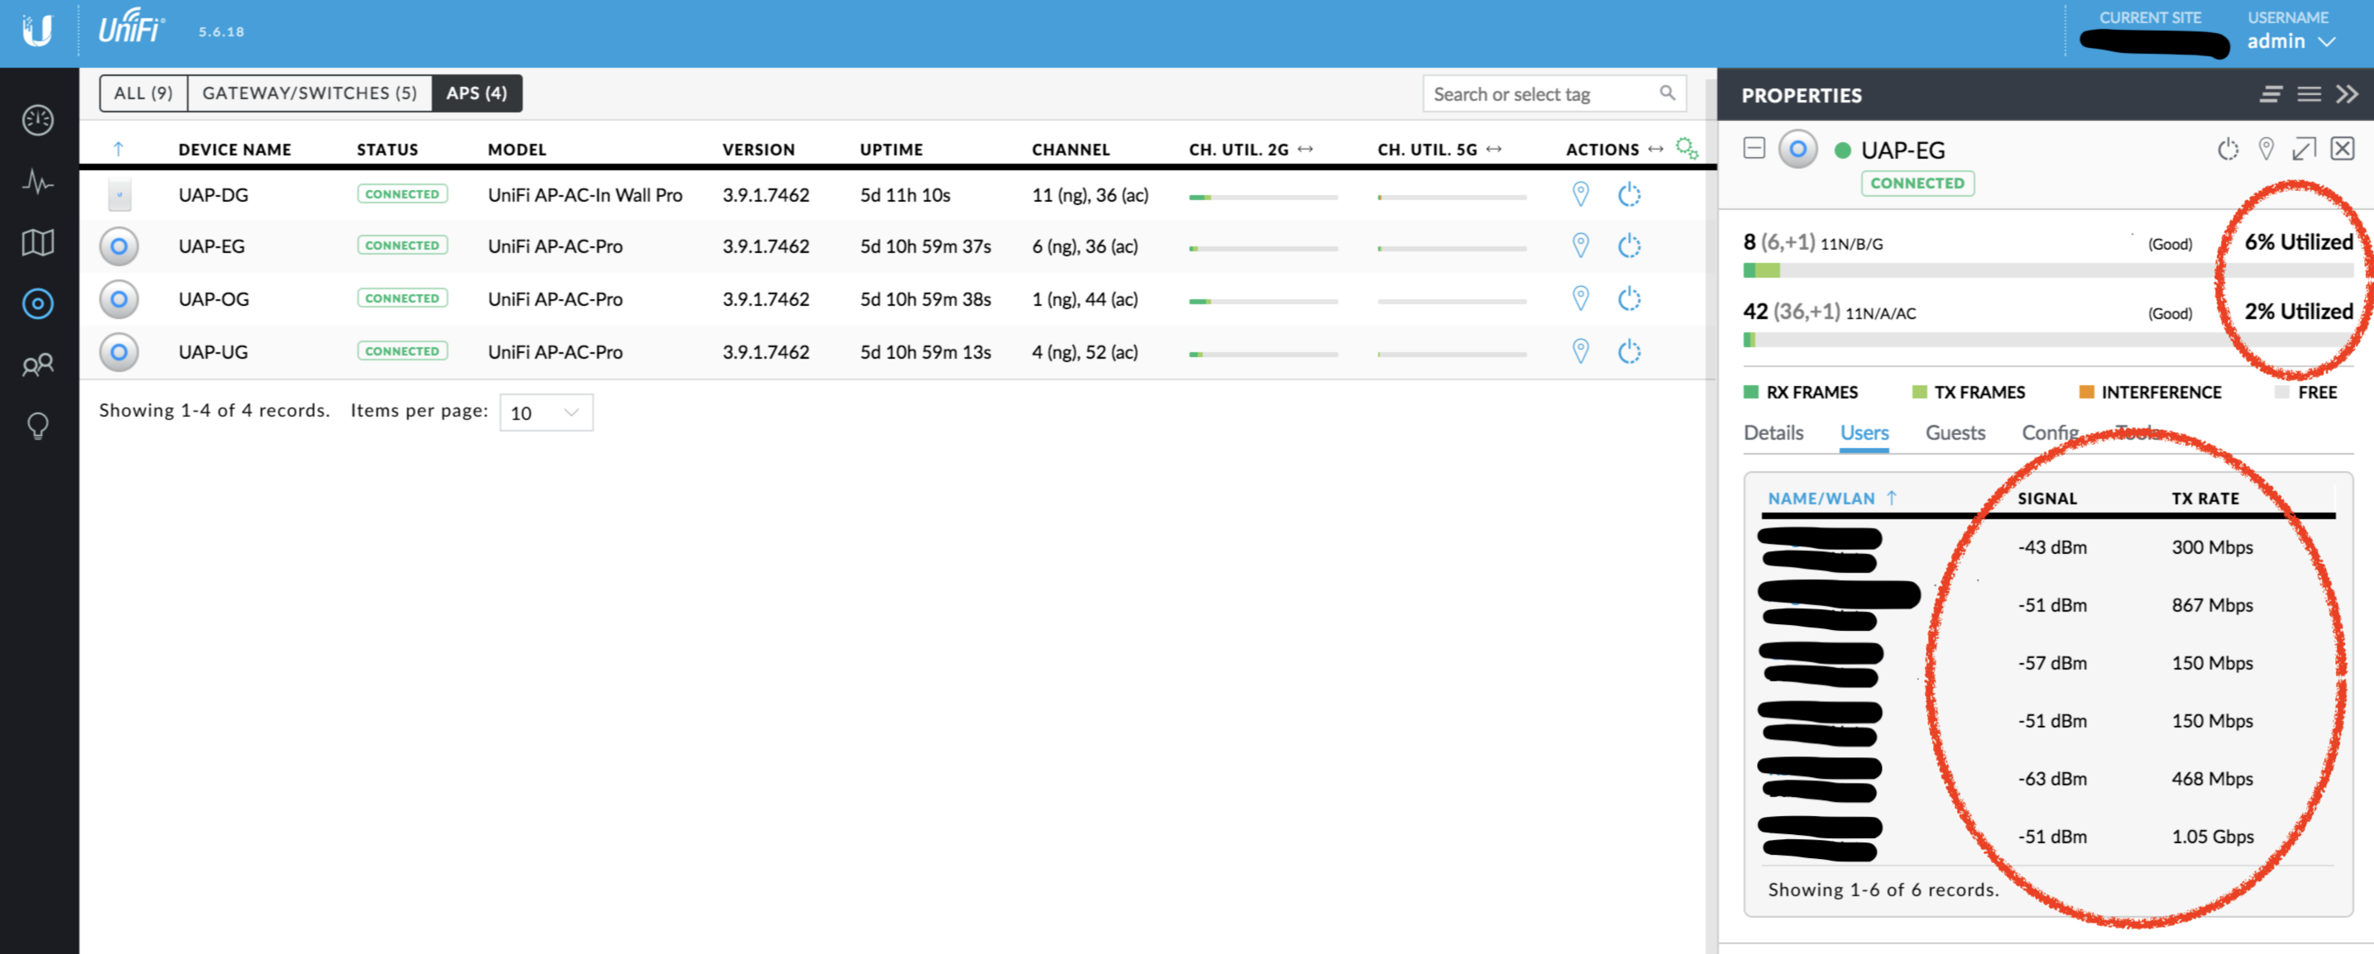Click the column customization gears icon
Viewport: 2374px width, 954px height.
(x=1687, y=148)
